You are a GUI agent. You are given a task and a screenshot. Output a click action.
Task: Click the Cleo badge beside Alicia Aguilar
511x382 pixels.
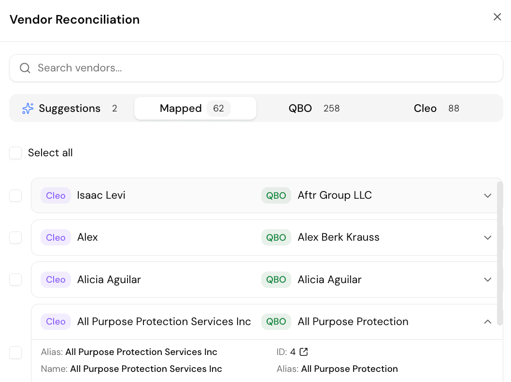point(56,279)
